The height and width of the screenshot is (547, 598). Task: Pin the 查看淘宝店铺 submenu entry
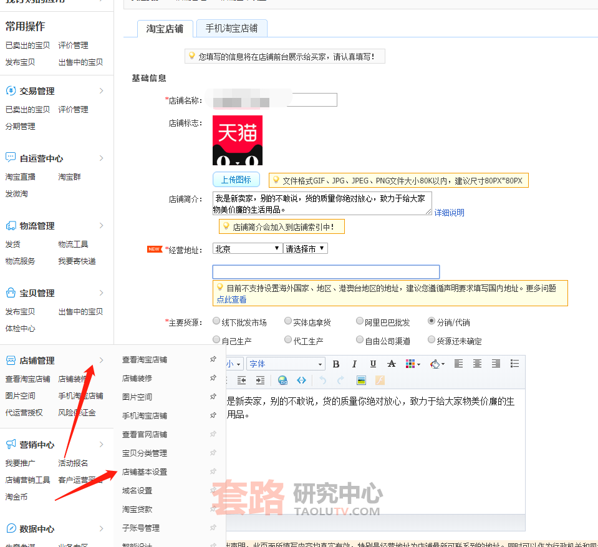coord(213,359)
